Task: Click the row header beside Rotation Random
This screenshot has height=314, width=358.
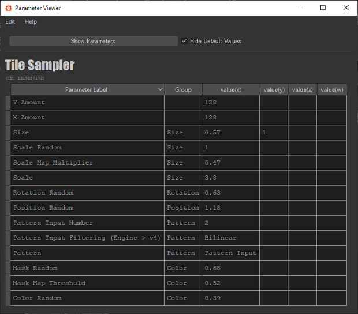Action: (8, 193)
